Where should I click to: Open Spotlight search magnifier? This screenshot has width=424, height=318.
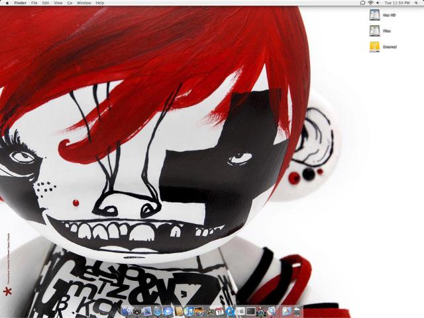[x=417, y=3]
